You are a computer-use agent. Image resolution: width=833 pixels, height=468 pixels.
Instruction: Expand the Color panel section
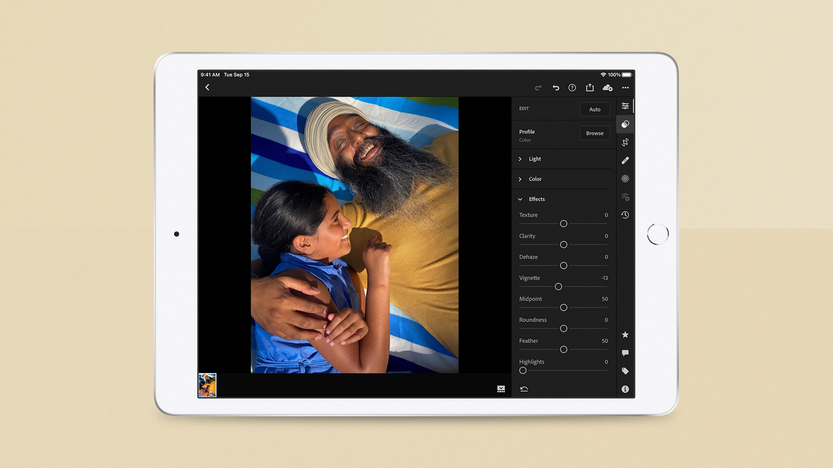535,179
